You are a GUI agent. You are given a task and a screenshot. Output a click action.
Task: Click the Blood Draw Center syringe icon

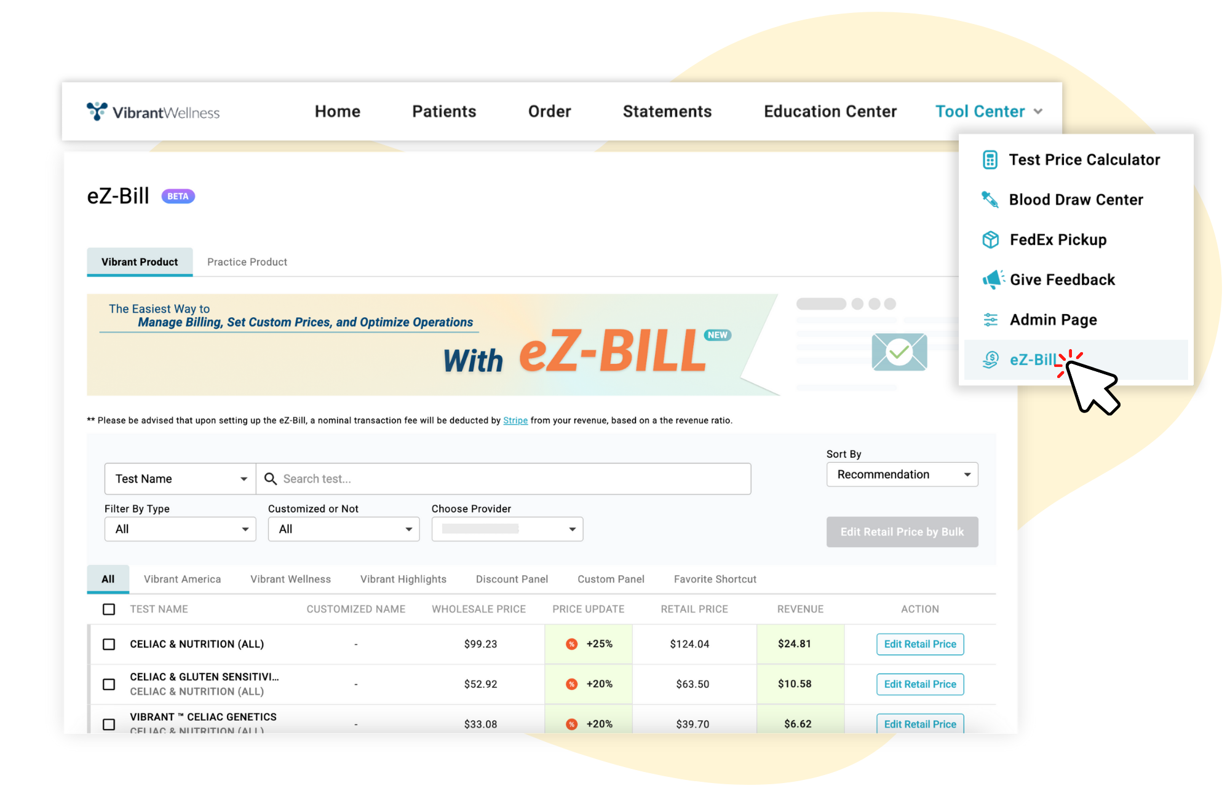[x=990, y=200]
